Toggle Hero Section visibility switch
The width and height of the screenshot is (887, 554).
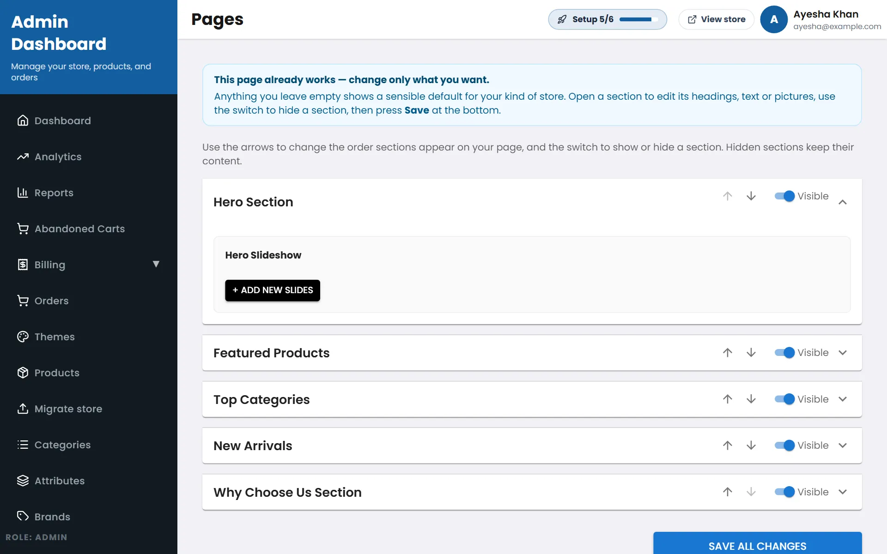click(784, 196)
